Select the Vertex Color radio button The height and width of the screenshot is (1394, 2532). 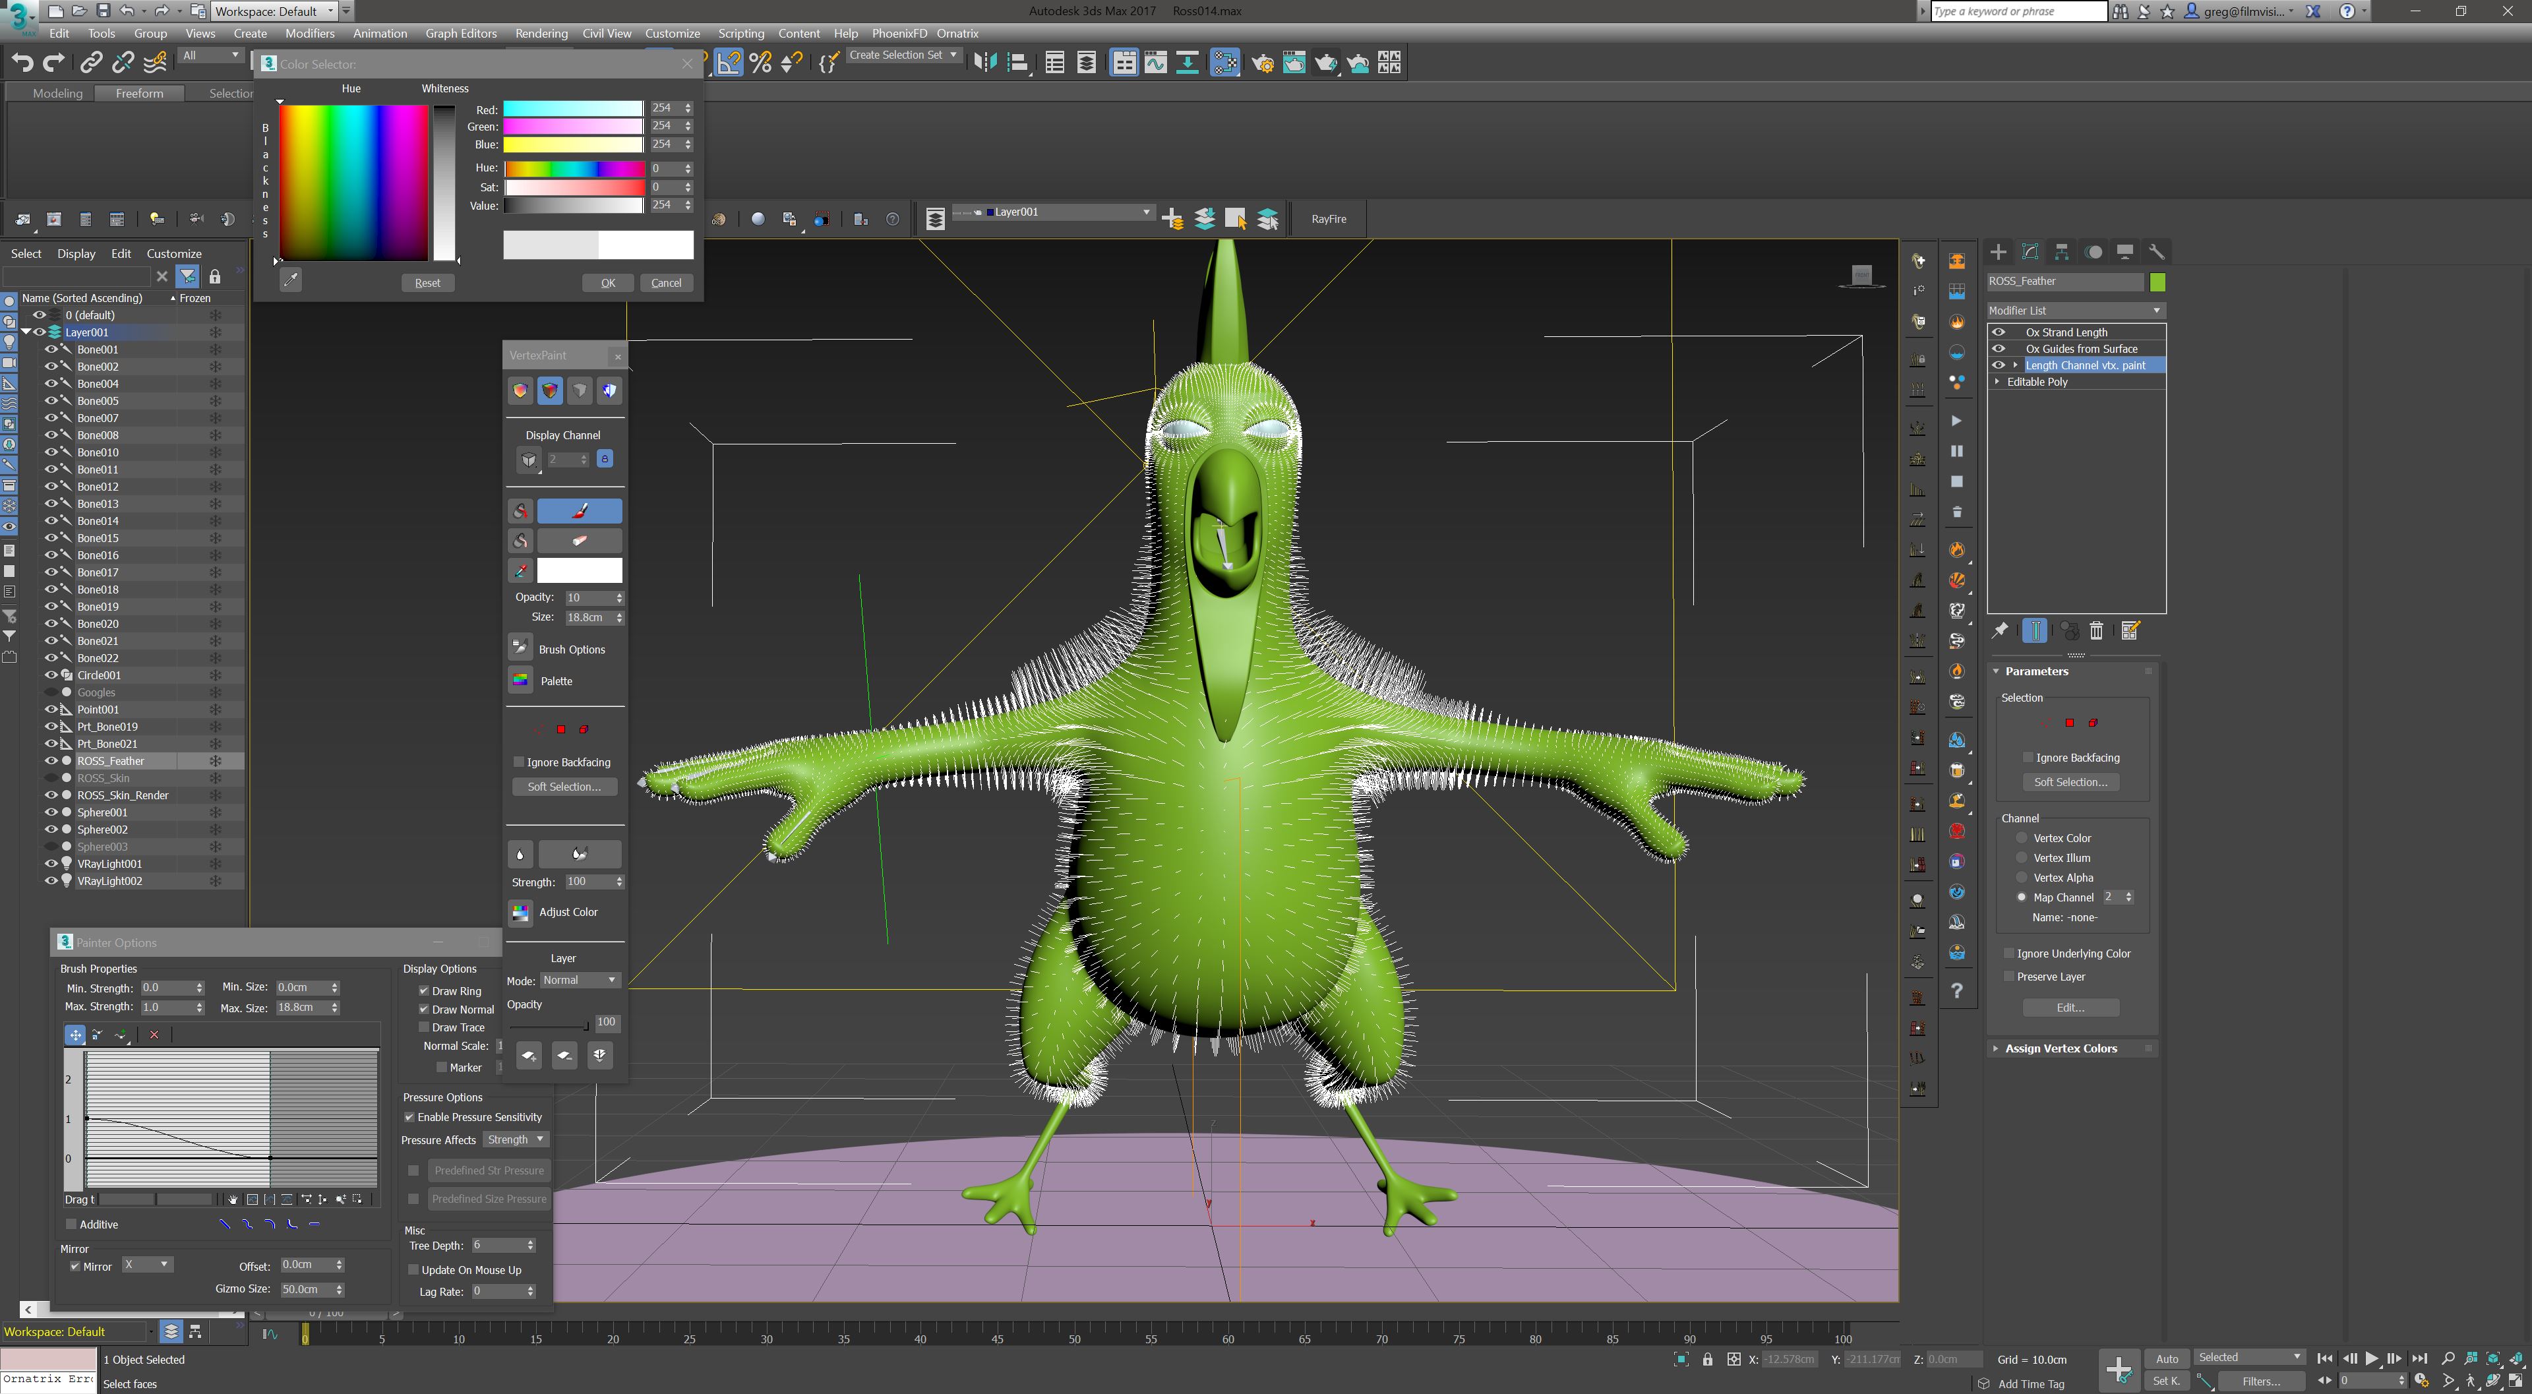pos(2022,837)
